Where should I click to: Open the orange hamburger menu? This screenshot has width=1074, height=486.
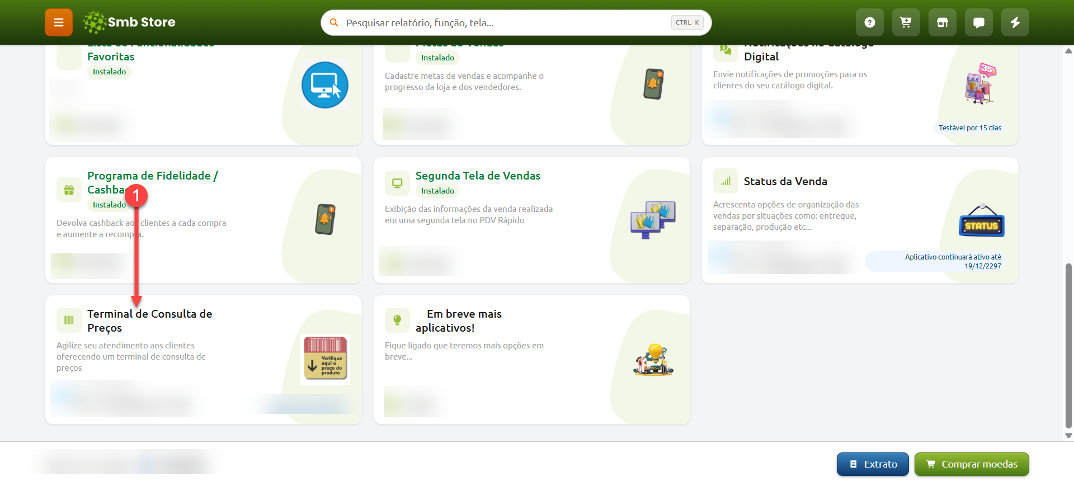(x=59, y=22)
